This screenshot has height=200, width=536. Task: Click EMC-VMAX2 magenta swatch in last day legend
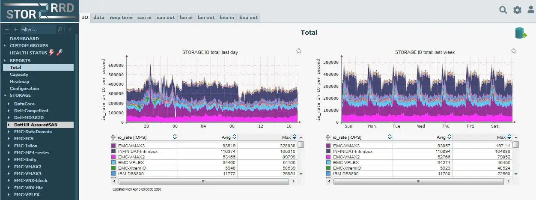click(x=114, y=157)
